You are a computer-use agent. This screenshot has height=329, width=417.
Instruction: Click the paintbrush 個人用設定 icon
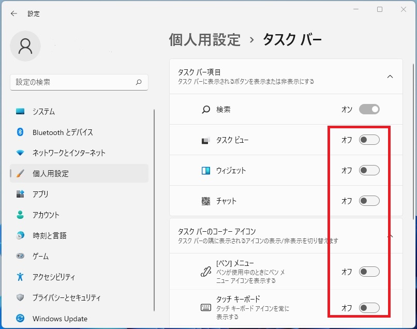[20, 173]
